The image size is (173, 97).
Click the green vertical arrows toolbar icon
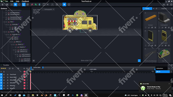tap(36, 5)
